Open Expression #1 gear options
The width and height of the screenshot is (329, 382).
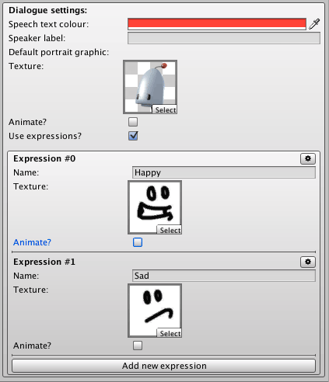[x=308, y=262]
